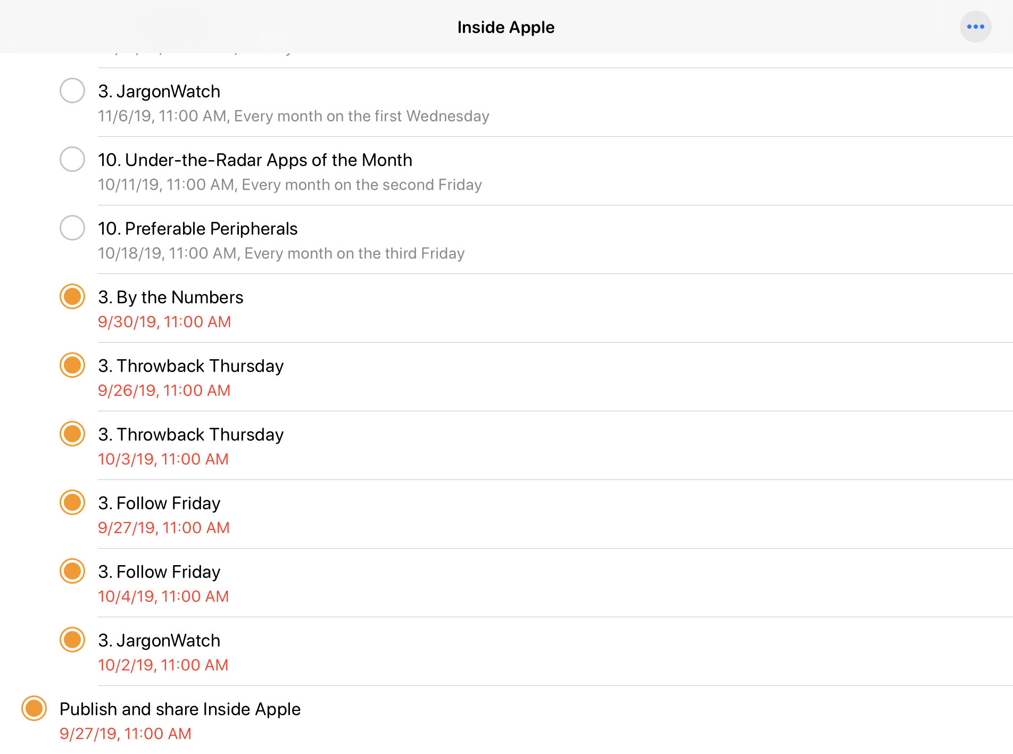The width and height of the screenshot is (1013, 754).
Task: Select "3. Follow Friday" title above 10/4/19
Action: [159, 572]
